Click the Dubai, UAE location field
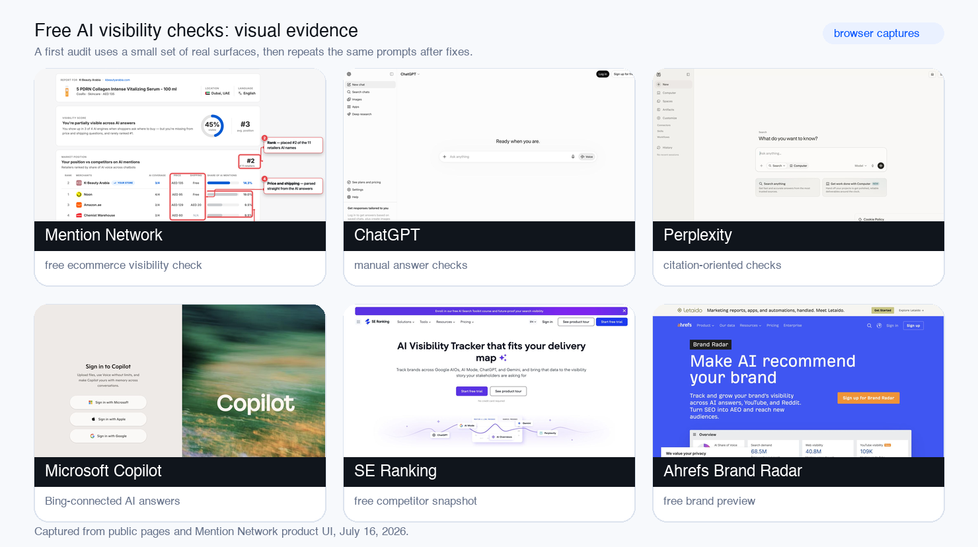This screenshot has height=547, width=978. (x=218, y=93)
